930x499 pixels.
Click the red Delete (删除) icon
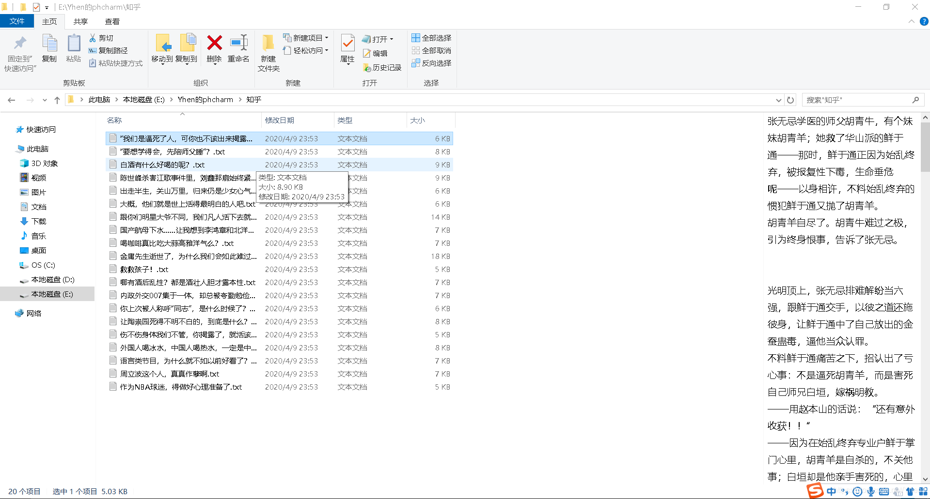pyautogui.click(x=214, y=43)
